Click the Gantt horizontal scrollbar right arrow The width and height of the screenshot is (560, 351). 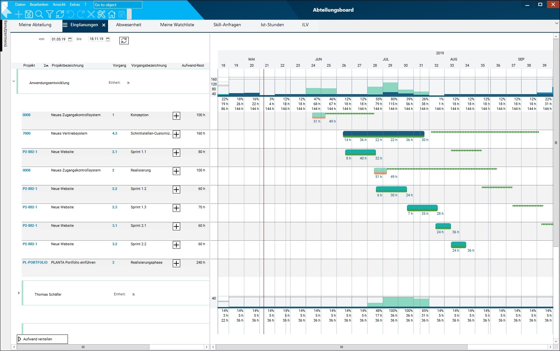[x=551, y=347]
